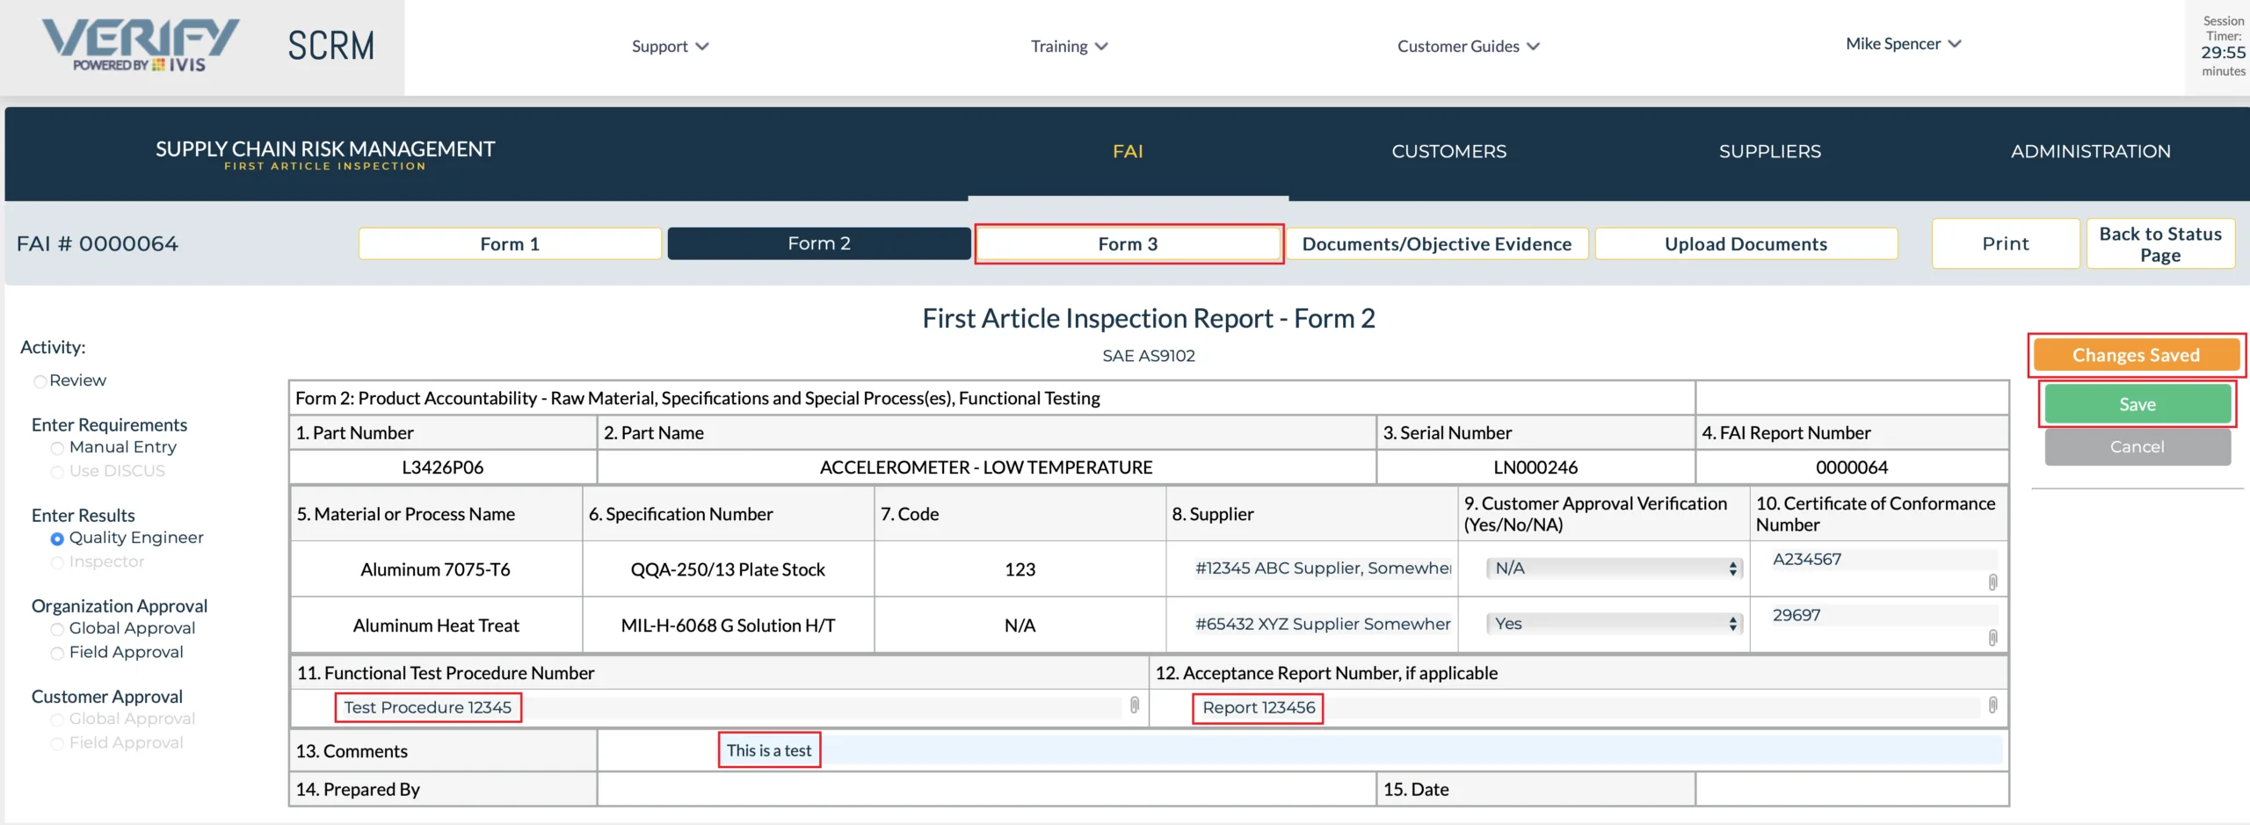
Task: Choose Field Approval under Customer Approval
Action: tap(57, 743)
